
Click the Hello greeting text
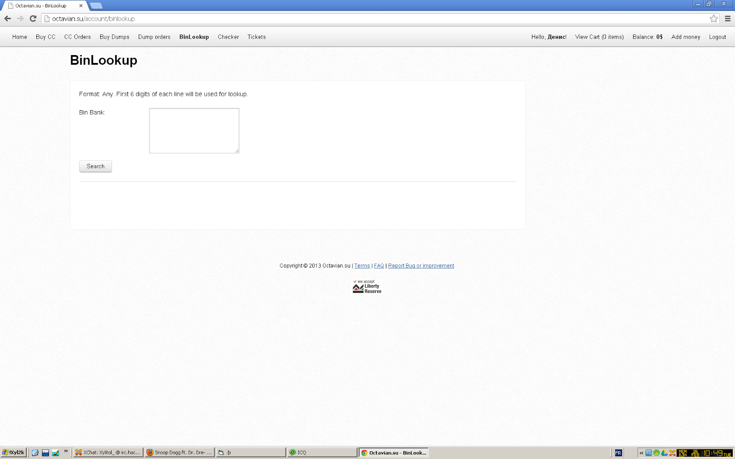[549, 37]
